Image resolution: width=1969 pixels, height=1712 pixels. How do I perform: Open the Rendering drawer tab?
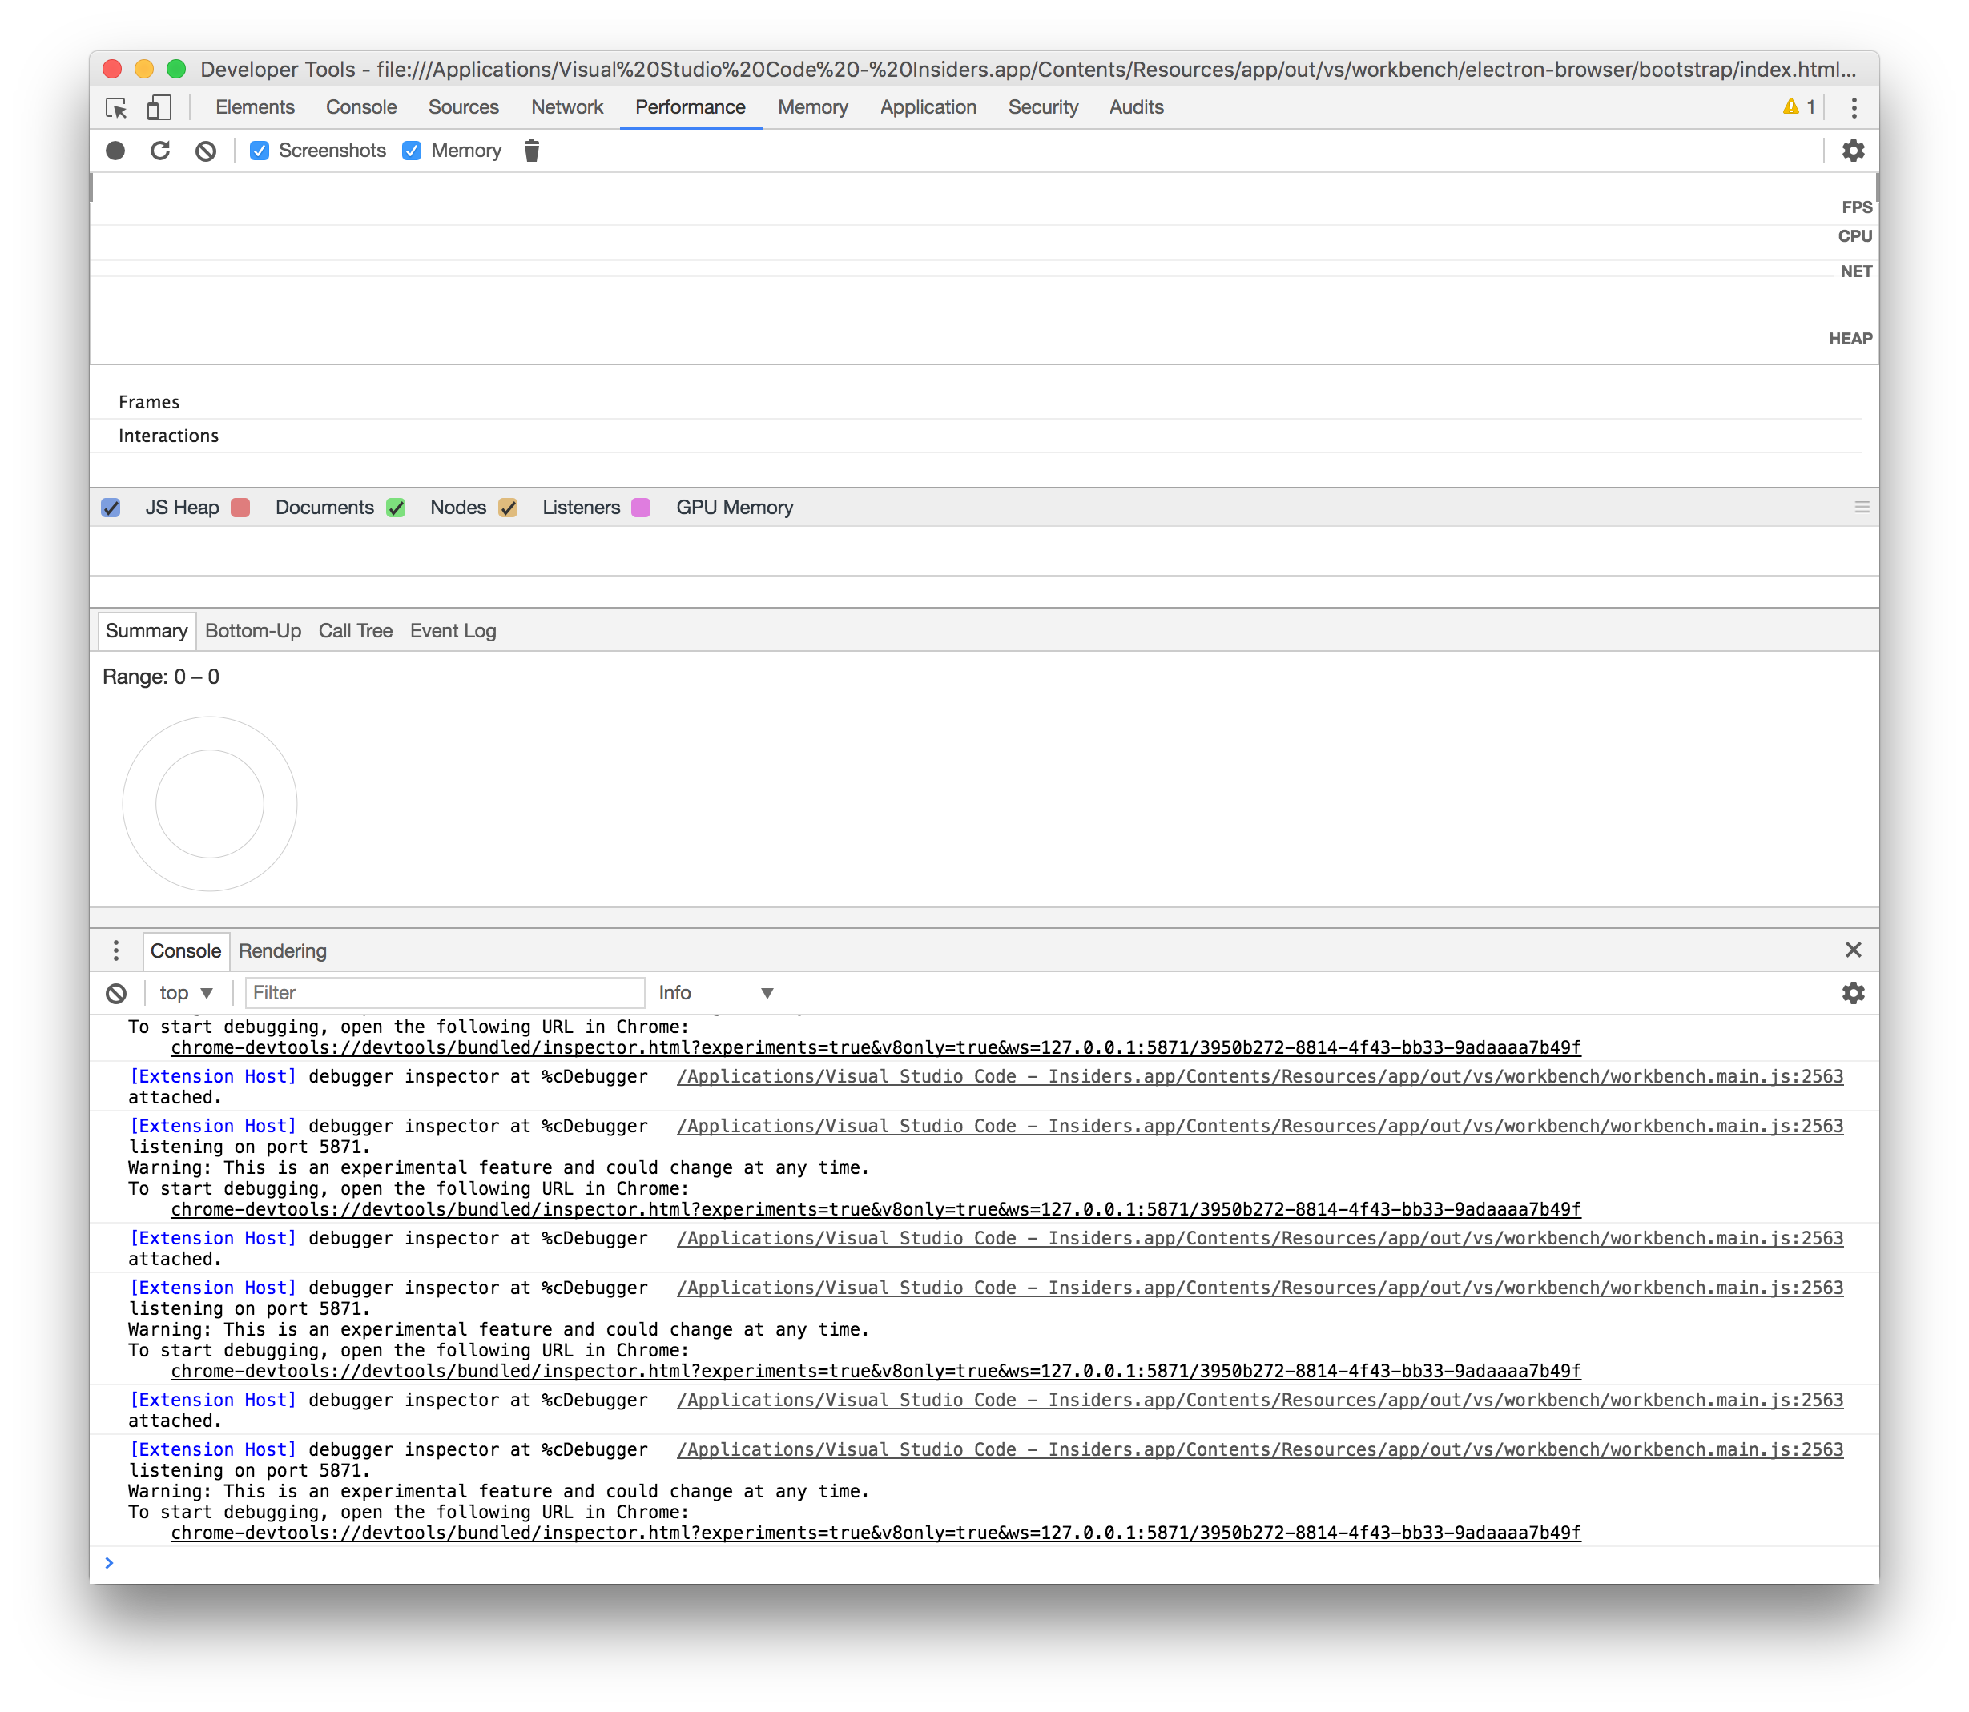click(283, 950)
